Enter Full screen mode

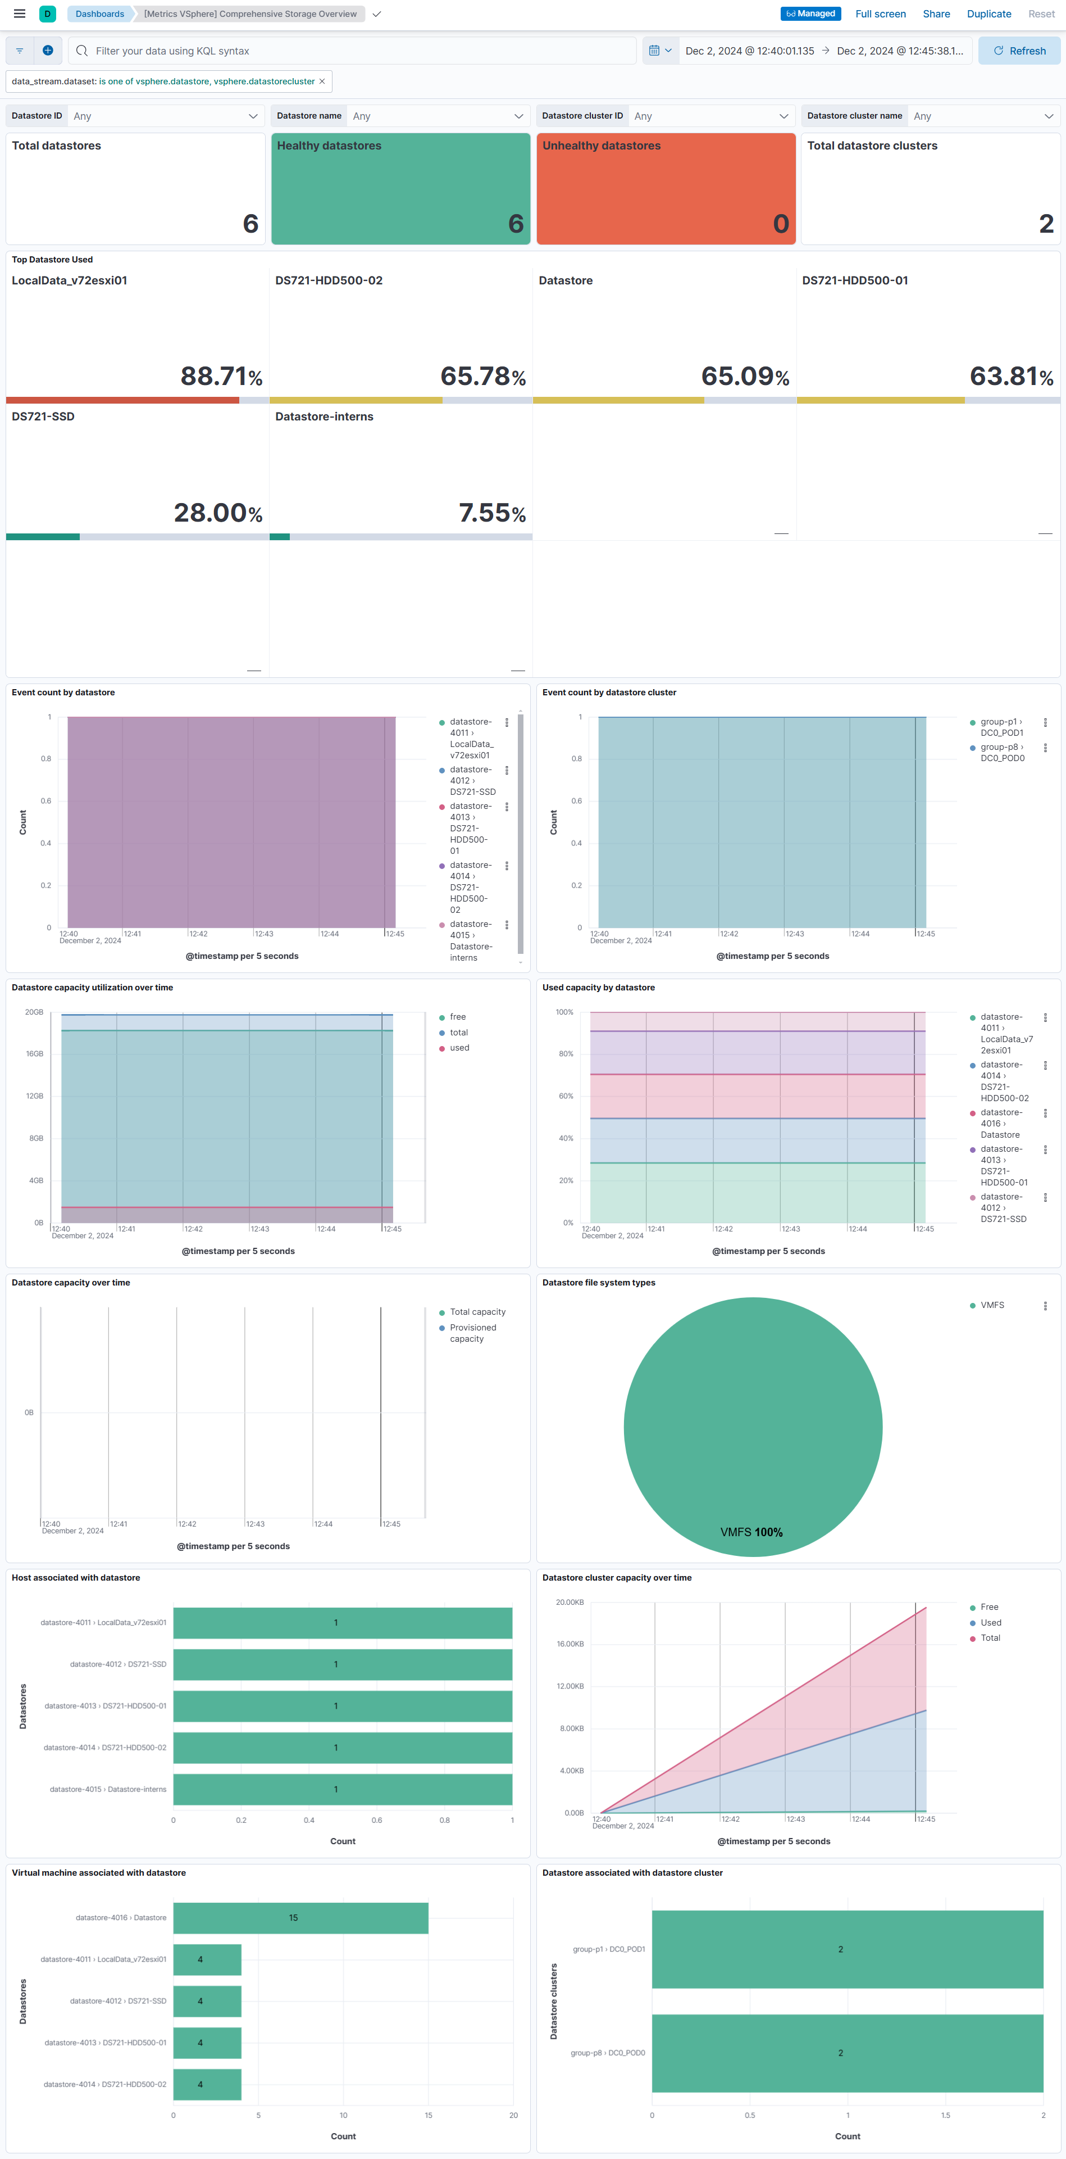(880, 13)
